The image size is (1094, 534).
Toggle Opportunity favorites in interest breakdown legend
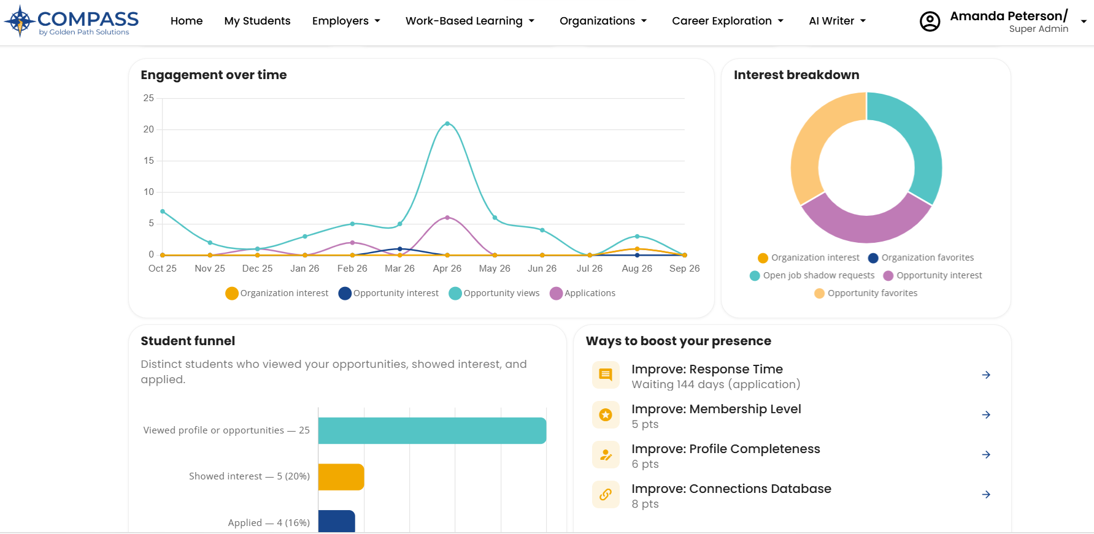click(x=866, y=294)
